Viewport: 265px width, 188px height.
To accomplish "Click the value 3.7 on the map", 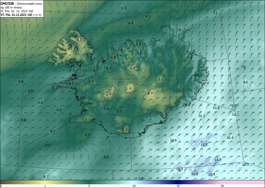I will click(x=84, y=119).
